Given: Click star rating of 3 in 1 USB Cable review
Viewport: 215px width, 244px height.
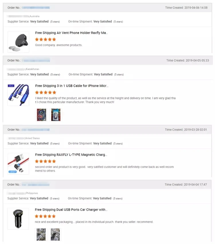Looking at the screenshot, I should click(45, 92).
